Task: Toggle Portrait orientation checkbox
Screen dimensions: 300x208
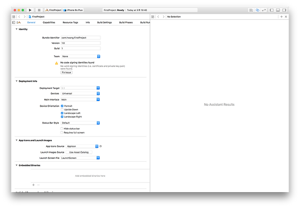Action: click(62, 106)
